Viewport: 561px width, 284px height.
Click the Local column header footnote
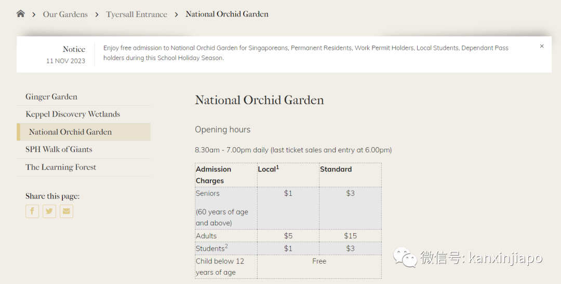click(277, 167)
